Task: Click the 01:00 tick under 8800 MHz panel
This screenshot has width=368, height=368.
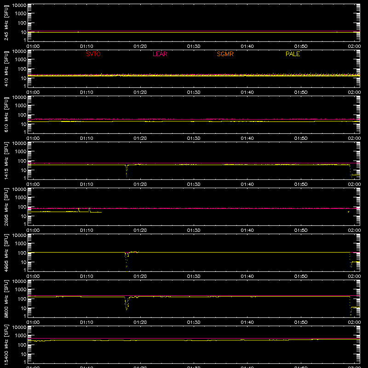Action: [x=33, y=322]
